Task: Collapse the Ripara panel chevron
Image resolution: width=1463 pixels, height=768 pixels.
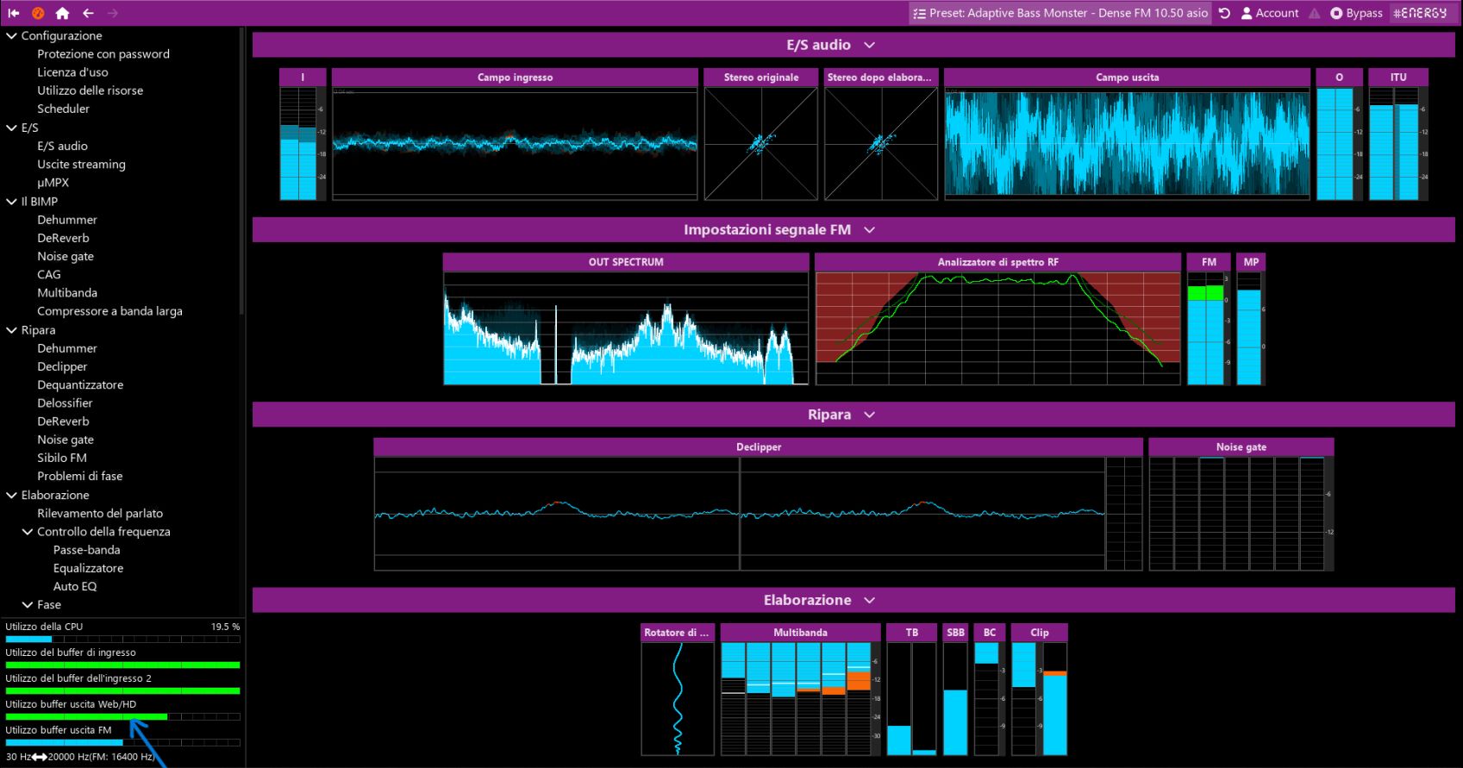Action: click(869, 415)
